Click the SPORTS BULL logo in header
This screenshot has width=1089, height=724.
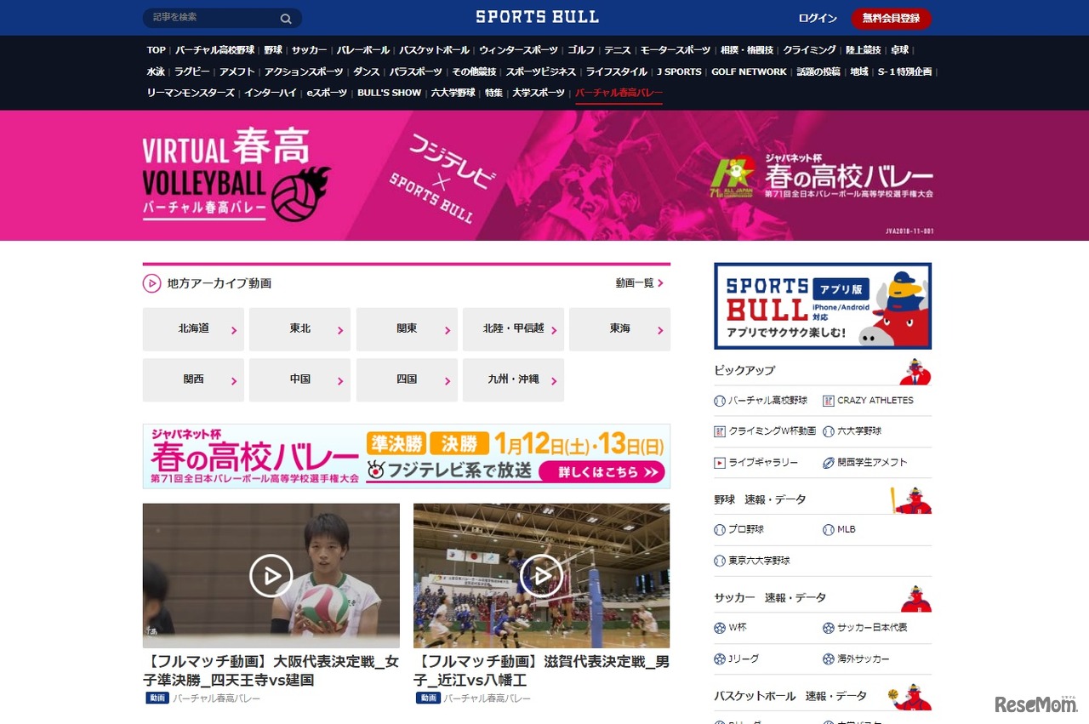click(537, 17)
